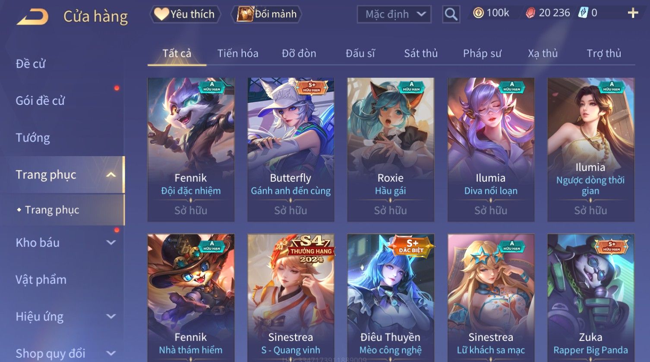Image resolution: width=650 pixels, height=362 pixels.
Task: Click the blue voucher icon showing 0
Action: click(x=583, y=13)
